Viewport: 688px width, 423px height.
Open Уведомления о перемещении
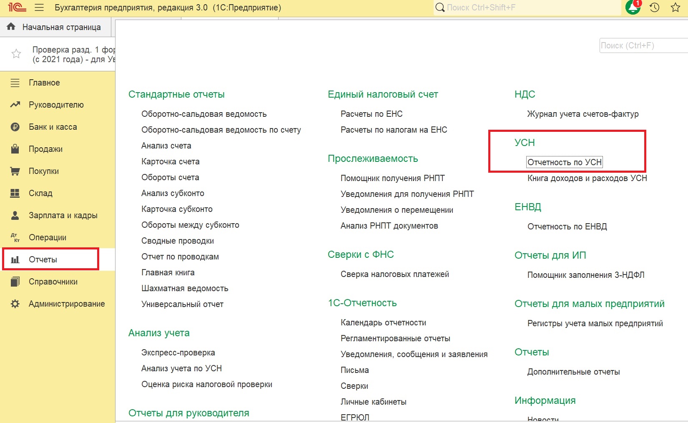tap(397, 210)
